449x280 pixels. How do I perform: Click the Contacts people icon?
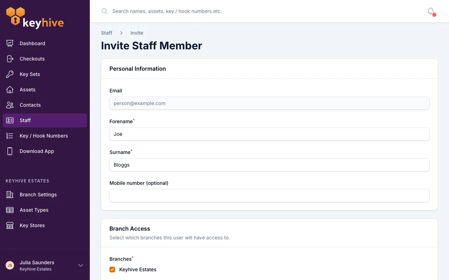[x=10, y=105]
